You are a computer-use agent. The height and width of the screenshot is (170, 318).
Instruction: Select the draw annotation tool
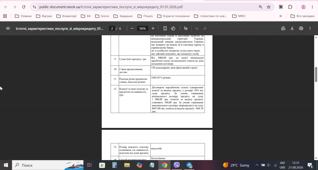coord(185,29)
